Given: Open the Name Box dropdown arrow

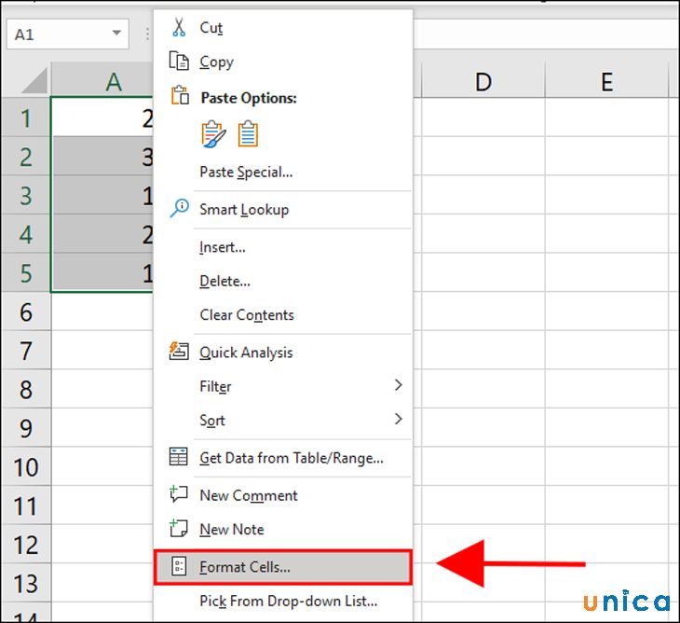Looking at the screenshot, I should (116, 34).
